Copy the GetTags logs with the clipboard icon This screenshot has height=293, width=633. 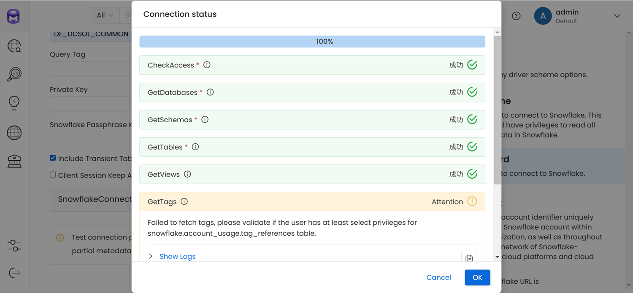click(469, 258)
